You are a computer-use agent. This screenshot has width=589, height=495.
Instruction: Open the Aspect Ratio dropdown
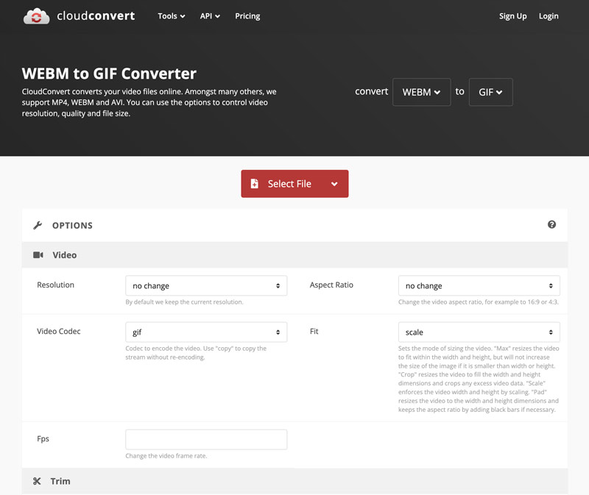[479, 285]
